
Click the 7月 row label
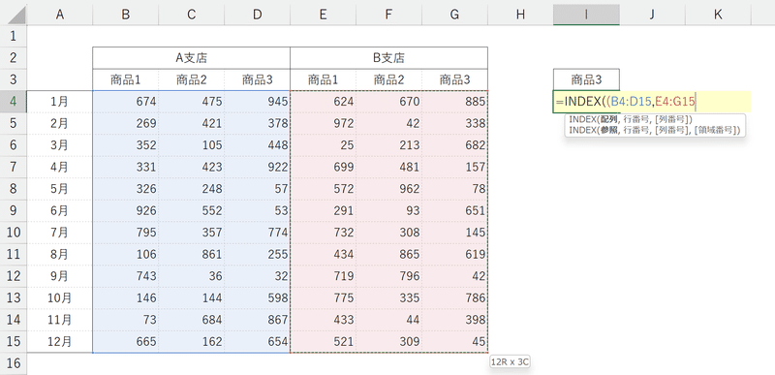pos(60,233)
